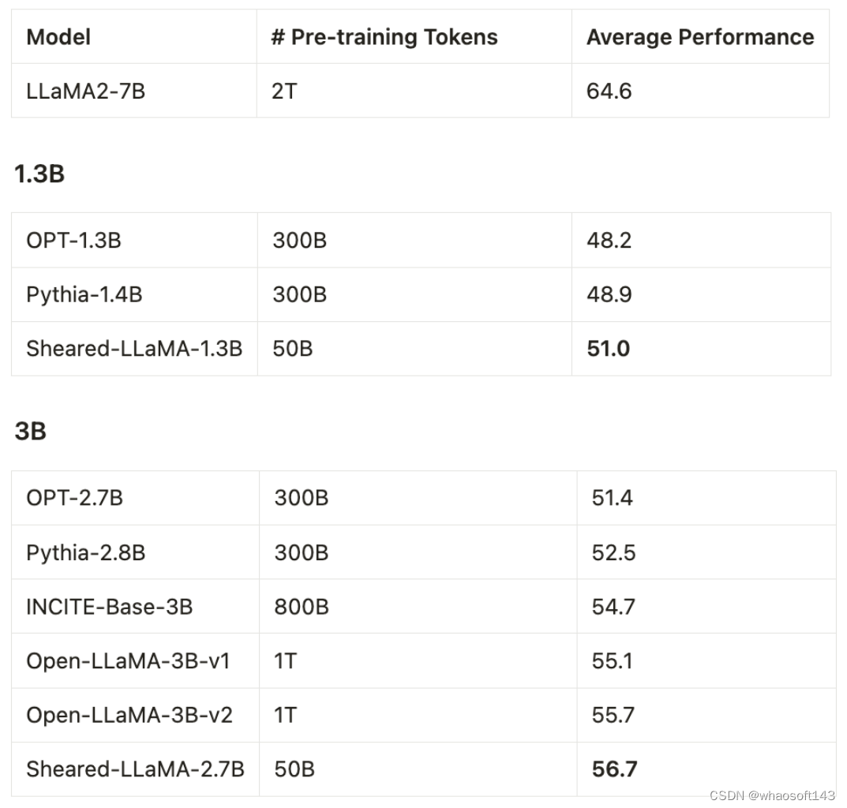847x808 pixels.
Task: Select the Open-LLaMA-3B-v1 model cell
Action: pos(128,661)
